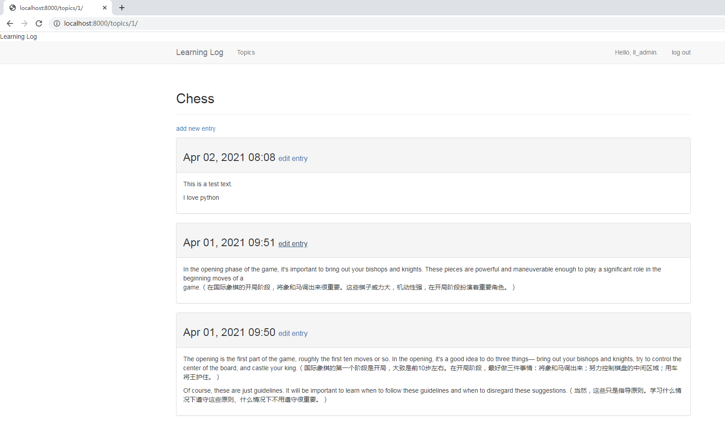
Task: View site information icon in address bar
Action: pyautogui.click(x=57, y=23)
